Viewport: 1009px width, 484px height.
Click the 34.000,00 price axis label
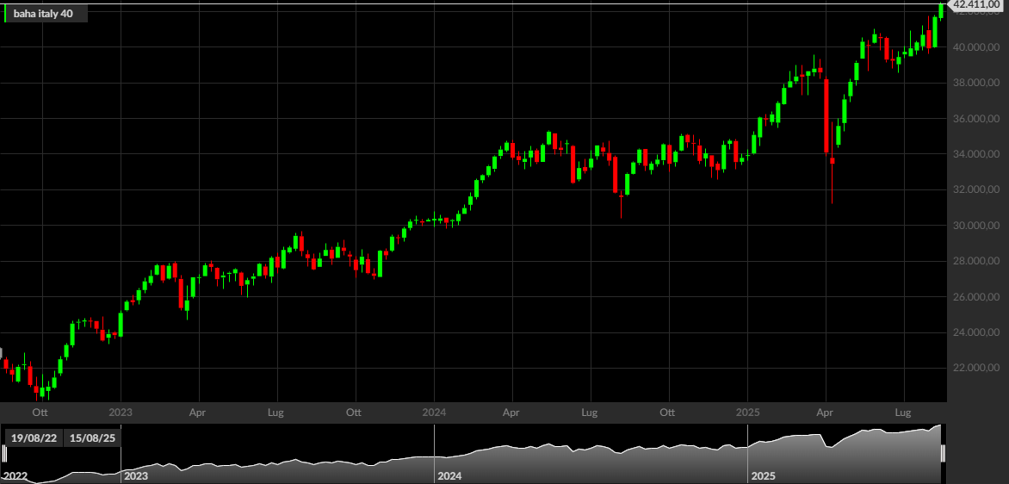pyautogui.click(x=976, y=154)
